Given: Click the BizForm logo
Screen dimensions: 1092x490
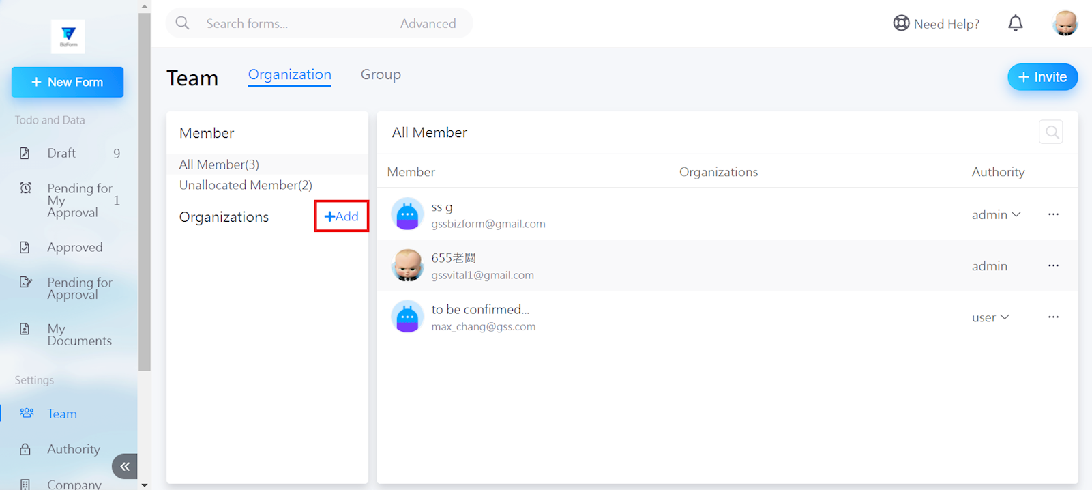Looking at the screenshot, I should click(68, 36).
